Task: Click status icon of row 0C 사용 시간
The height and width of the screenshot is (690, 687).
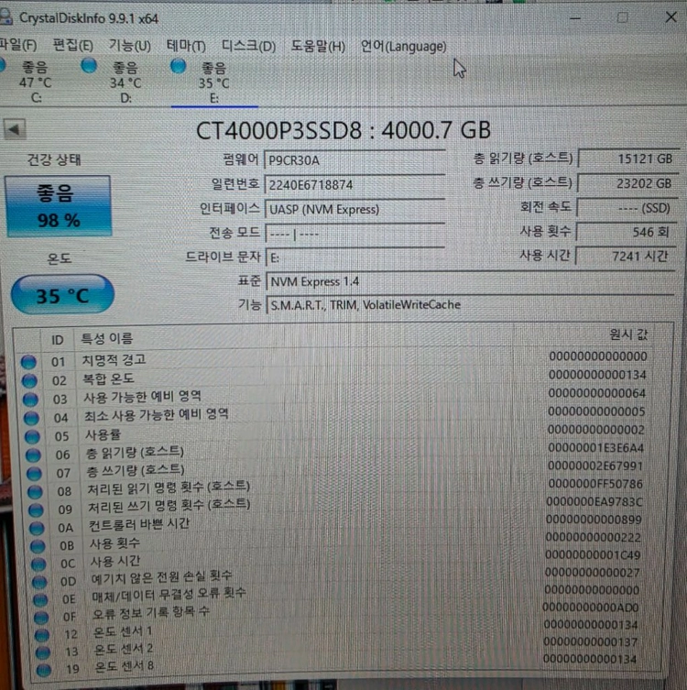Action: point(38,564)
